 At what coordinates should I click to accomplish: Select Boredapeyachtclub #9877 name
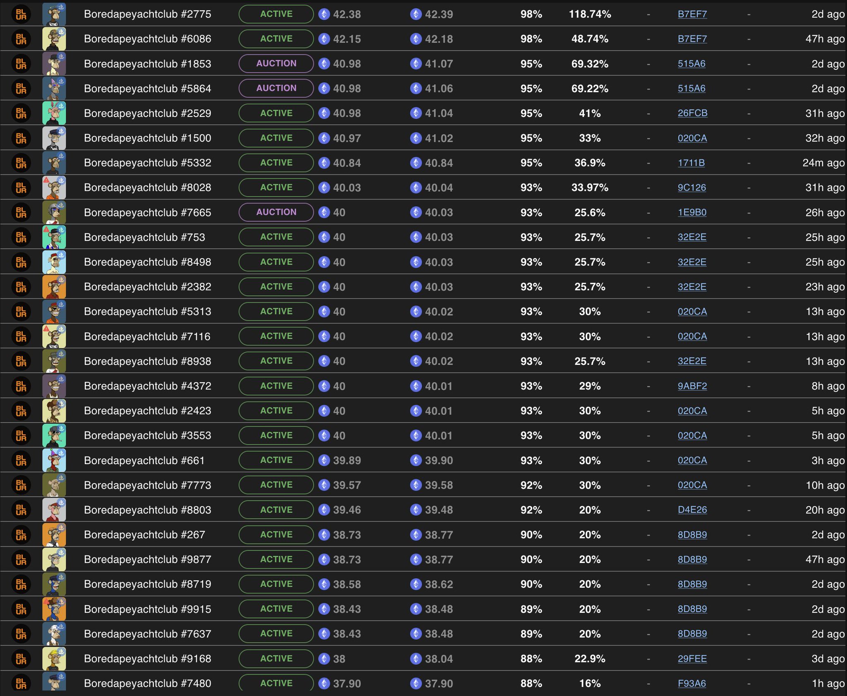tap(148, 560)
